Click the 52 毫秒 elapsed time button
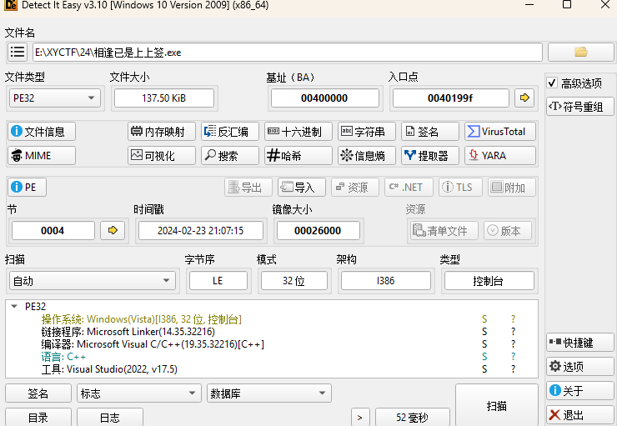 [413, 417]
